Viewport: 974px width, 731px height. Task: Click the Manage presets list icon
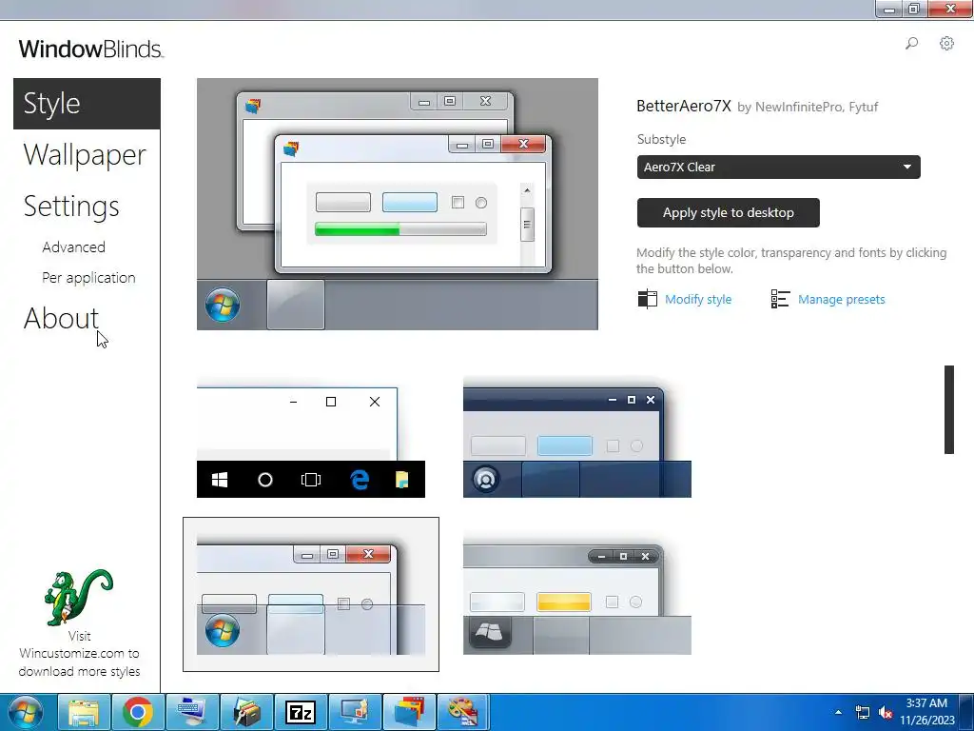(780, 299)
